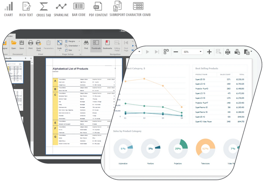
Task: Toggle multipage mode in web viewer
Action: 166,51
